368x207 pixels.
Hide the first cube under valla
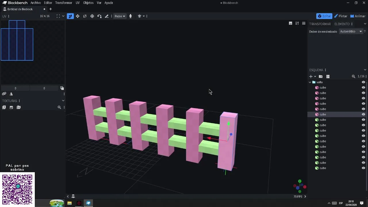click(x=363, y=88)
